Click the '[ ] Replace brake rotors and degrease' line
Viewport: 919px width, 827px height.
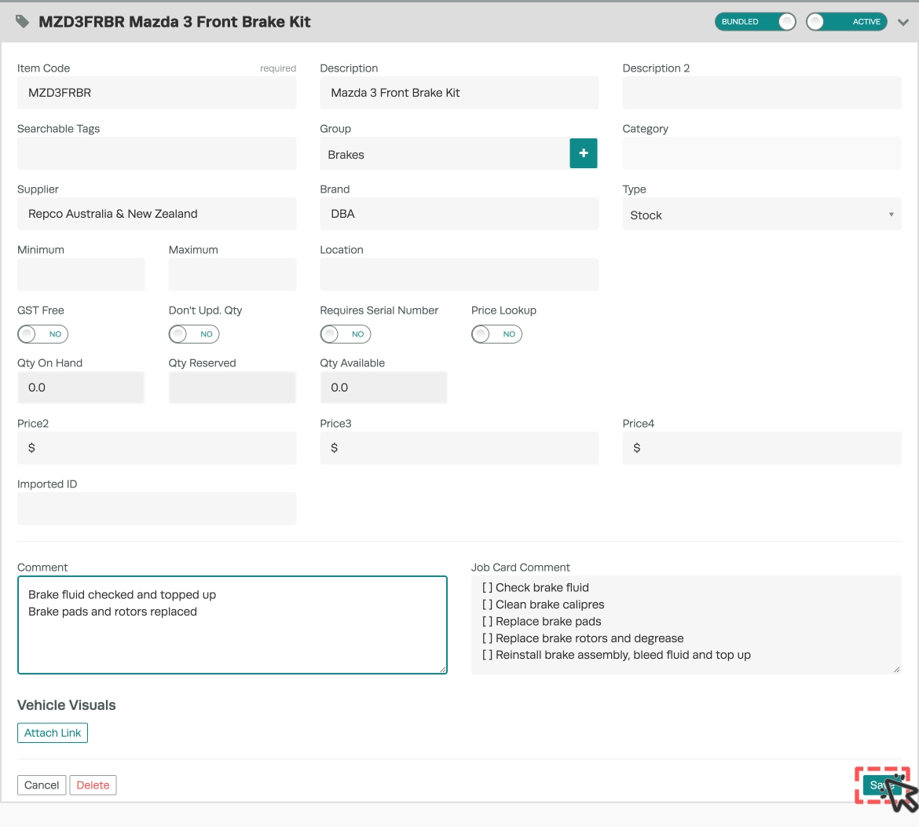coord(583,638)
